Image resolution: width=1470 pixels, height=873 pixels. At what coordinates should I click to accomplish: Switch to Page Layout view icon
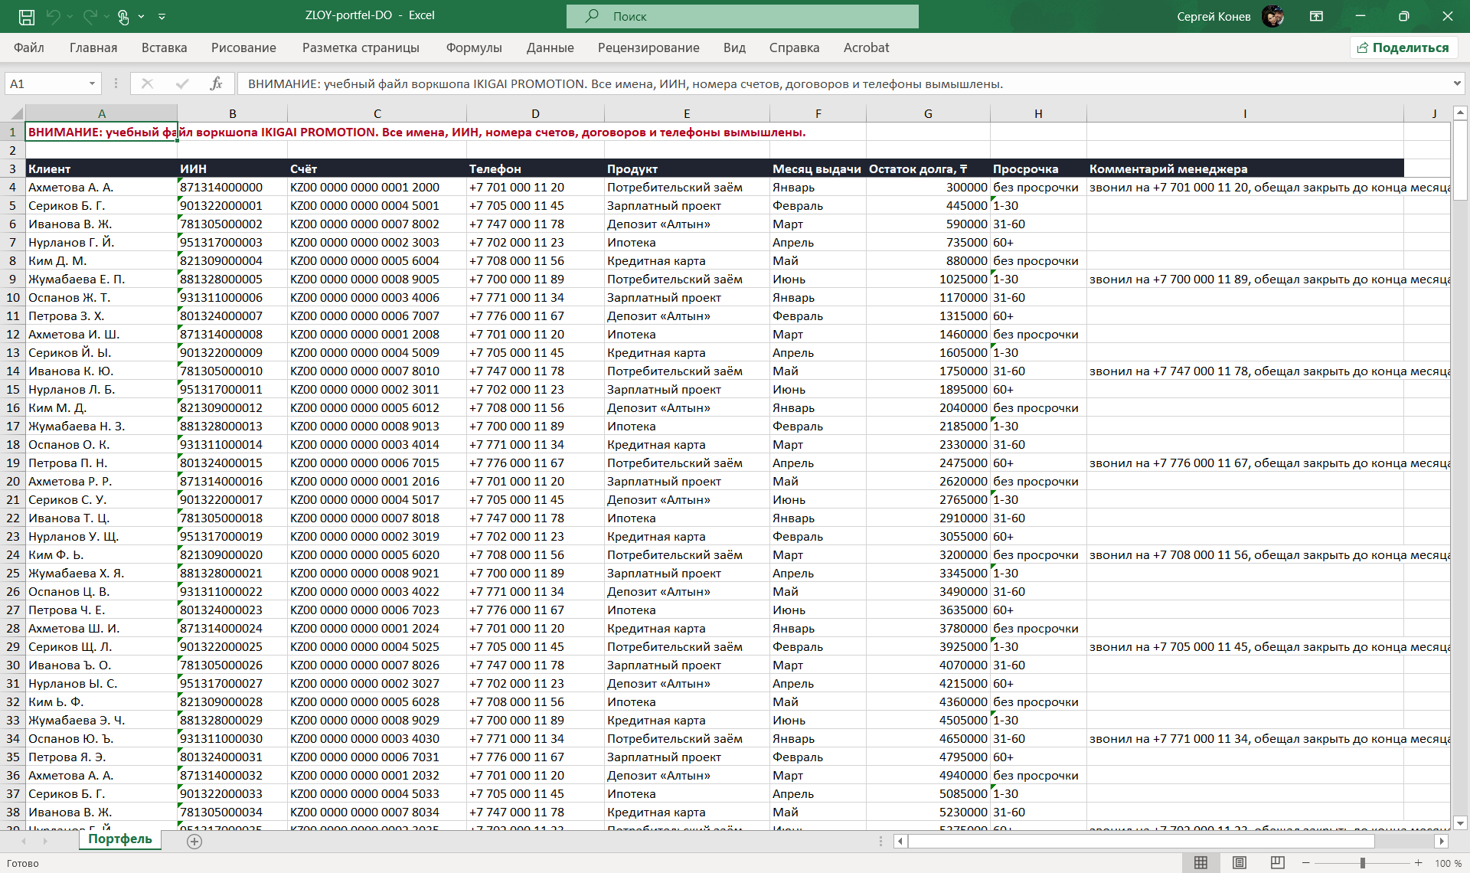click(x=1240, y=863)
